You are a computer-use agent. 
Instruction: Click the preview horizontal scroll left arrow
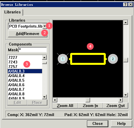[55, 100]
